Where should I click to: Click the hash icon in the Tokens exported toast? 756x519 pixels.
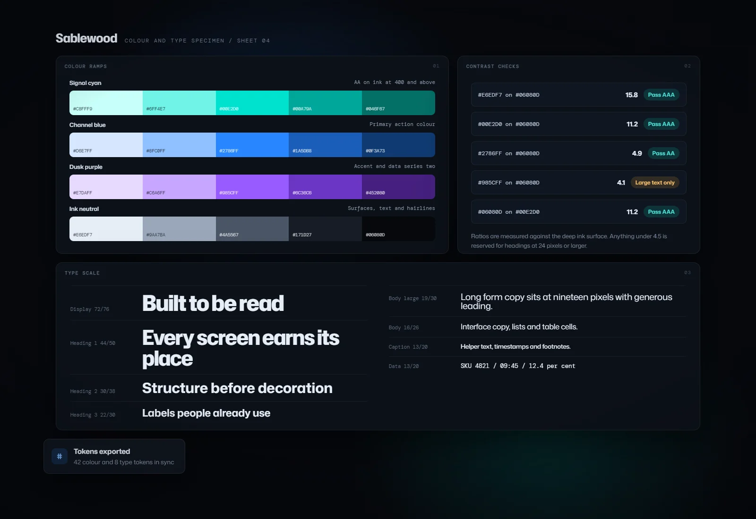[x=60, y=456]
